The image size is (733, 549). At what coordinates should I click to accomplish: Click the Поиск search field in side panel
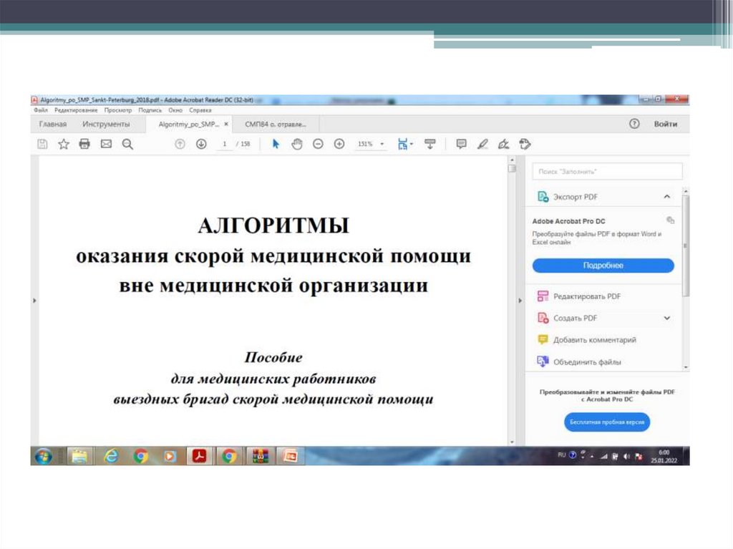[x=607, y=172]
